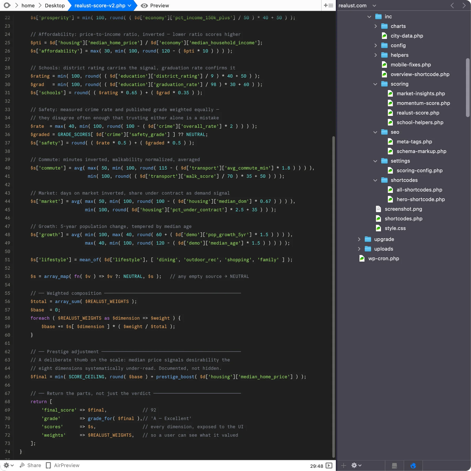
Task: Select the wp-cron.php file icon
Action: pos(362,259)
